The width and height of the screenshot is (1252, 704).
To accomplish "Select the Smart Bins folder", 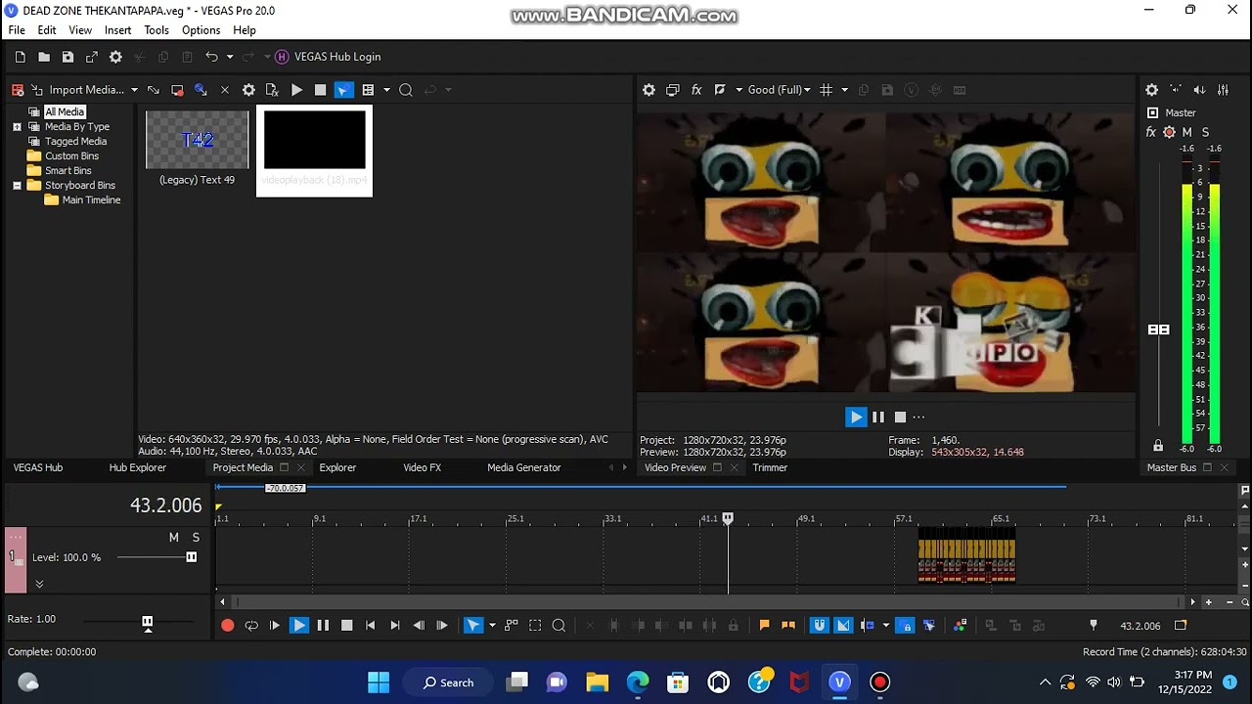I will [67, 170].
